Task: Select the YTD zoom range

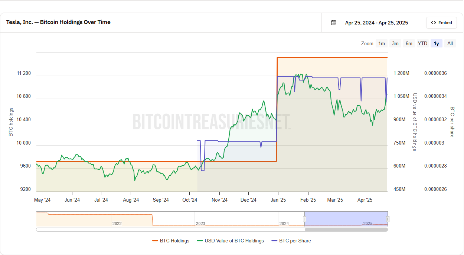Action: coord(422,43)
